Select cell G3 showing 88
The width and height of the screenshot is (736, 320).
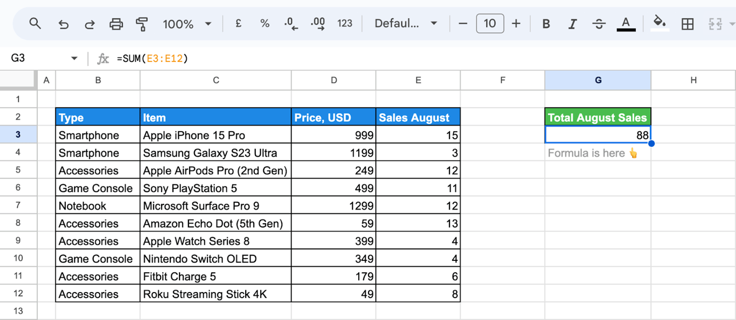[x=598, y=135]
